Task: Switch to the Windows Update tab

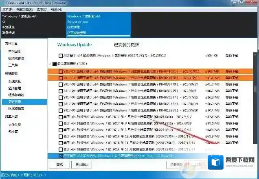Action: [74, 45]
